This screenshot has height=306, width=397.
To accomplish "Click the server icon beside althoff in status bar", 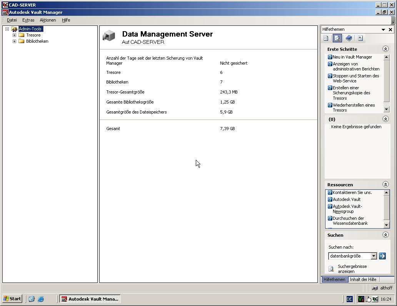I will [x=375, y=288].
